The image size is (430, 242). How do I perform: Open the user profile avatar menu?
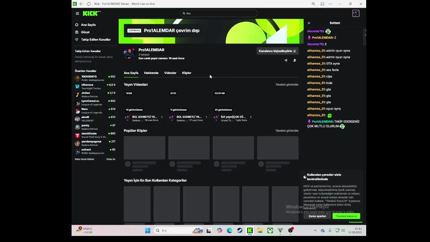356,13
